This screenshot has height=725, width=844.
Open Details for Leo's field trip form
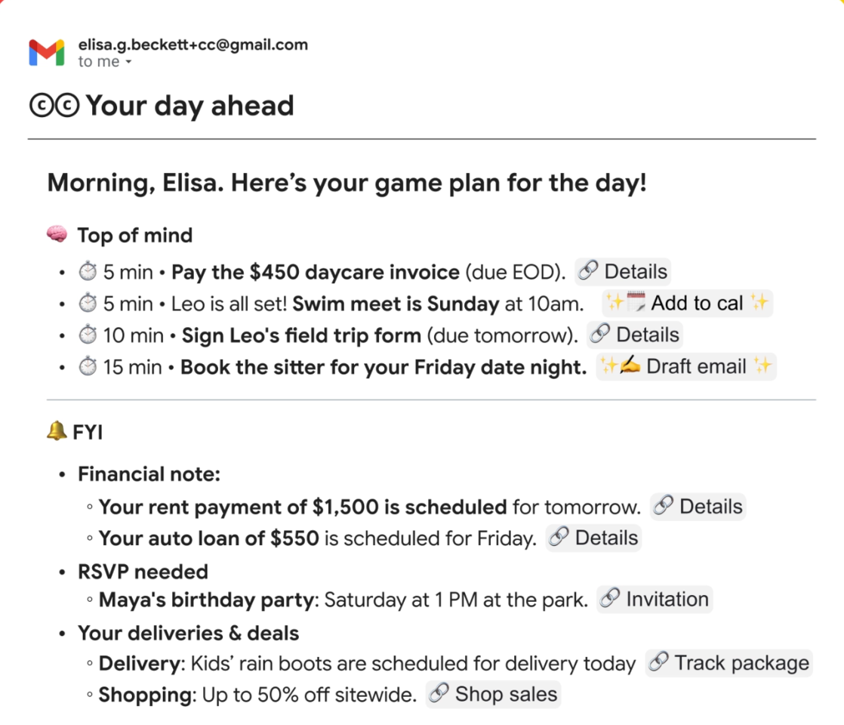pyautogui.click(x=635, y=335)
